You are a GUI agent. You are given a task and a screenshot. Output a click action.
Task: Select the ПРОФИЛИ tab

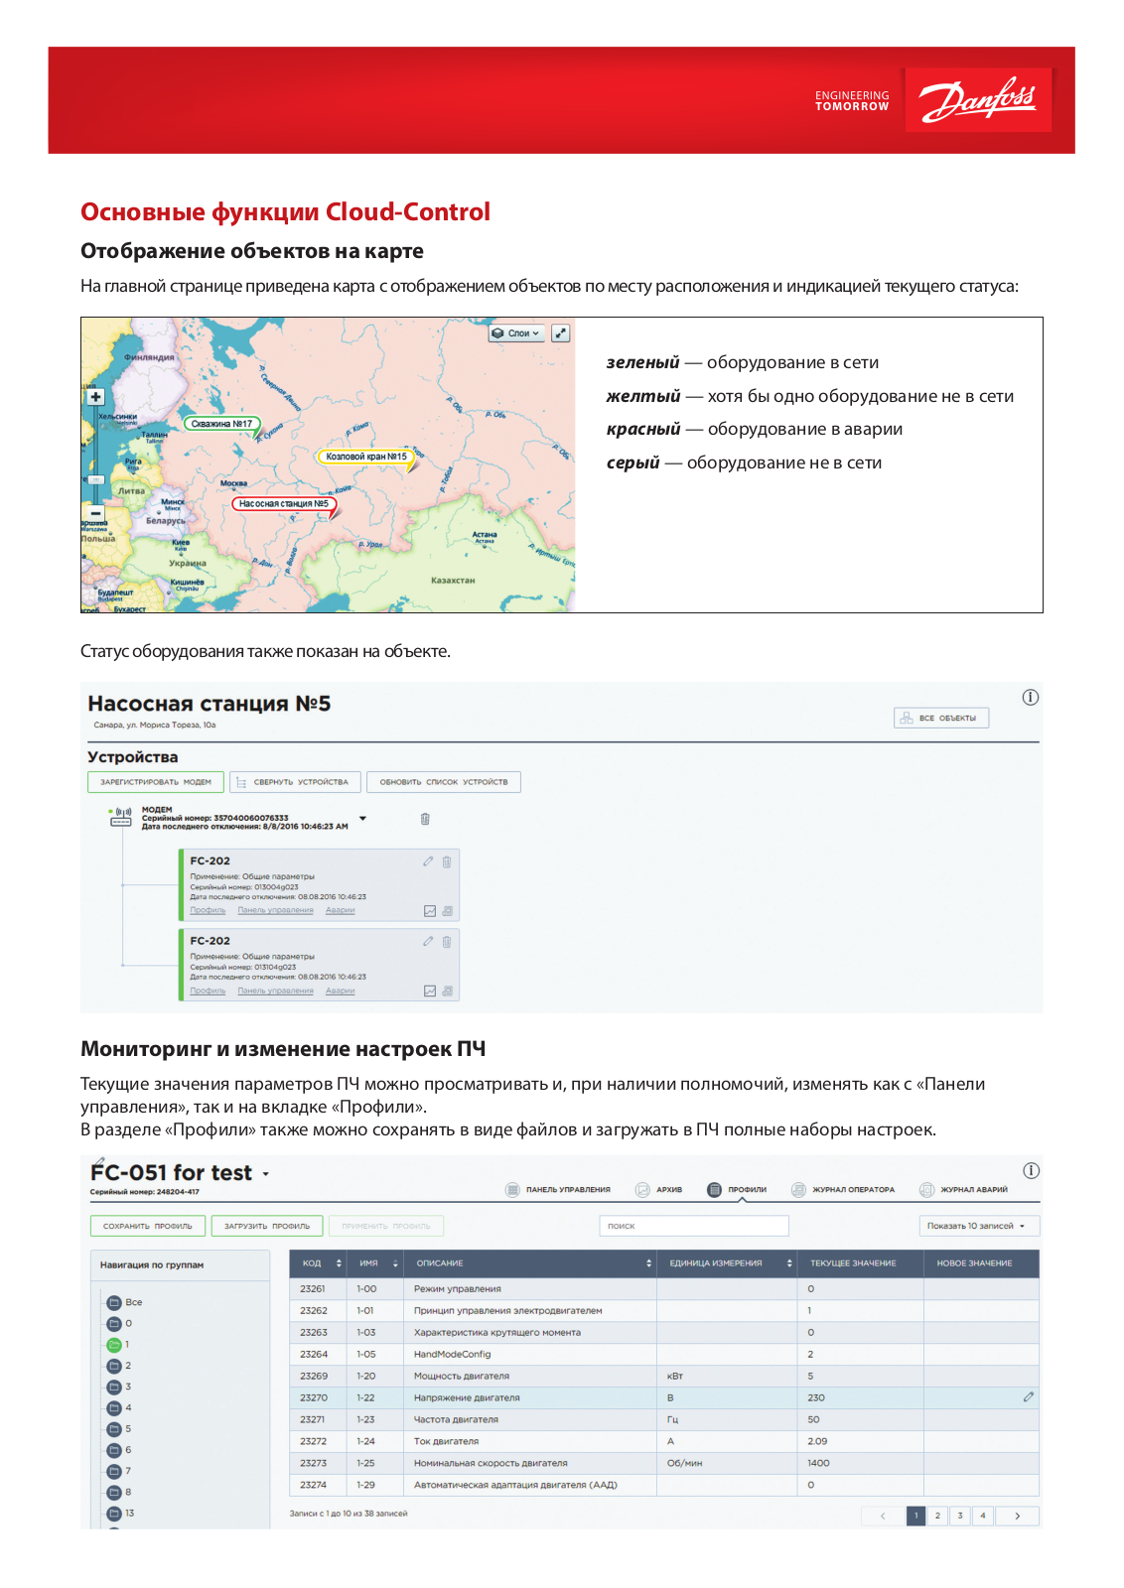click(737, 1189)
